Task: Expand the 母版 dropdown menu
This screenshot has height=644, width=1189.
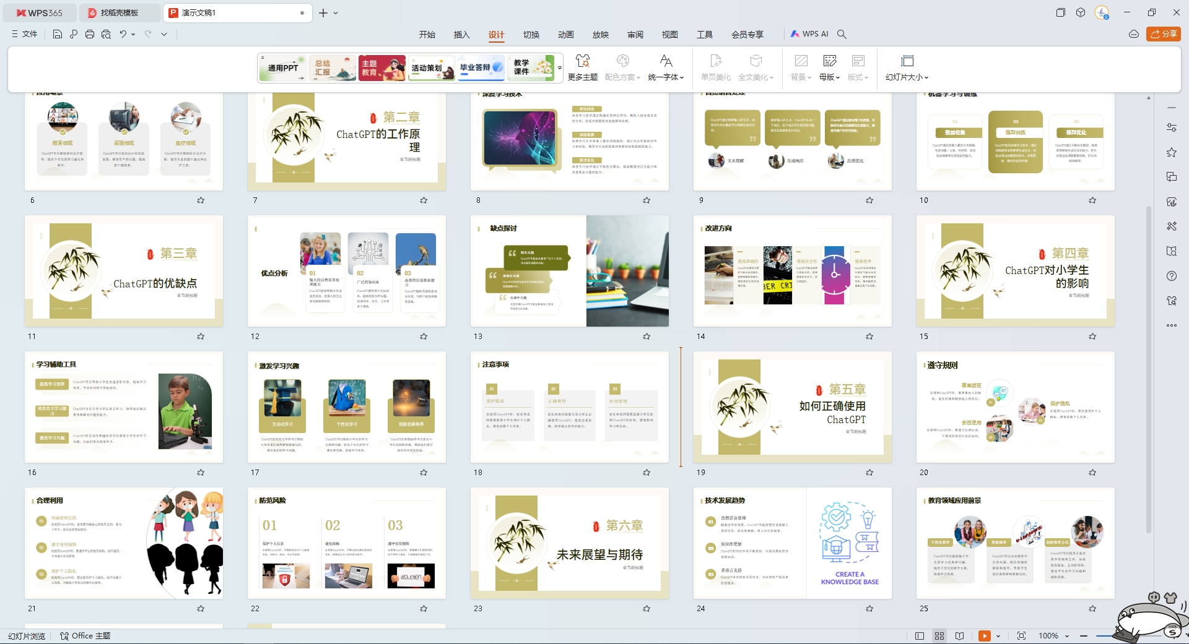Action: (x=830, y=68)
